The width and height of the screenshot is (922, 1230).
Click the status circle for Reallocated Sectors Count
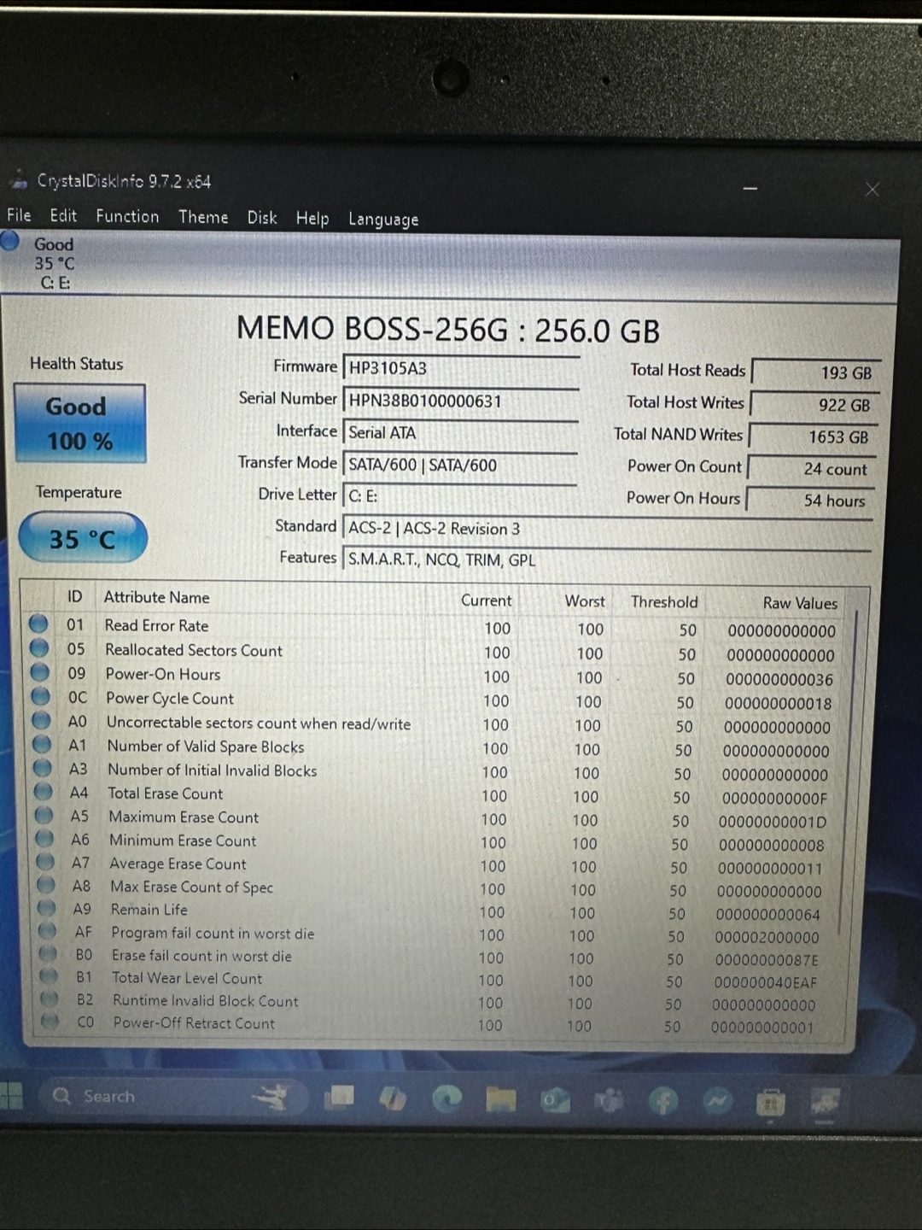(x=39, y=648)
